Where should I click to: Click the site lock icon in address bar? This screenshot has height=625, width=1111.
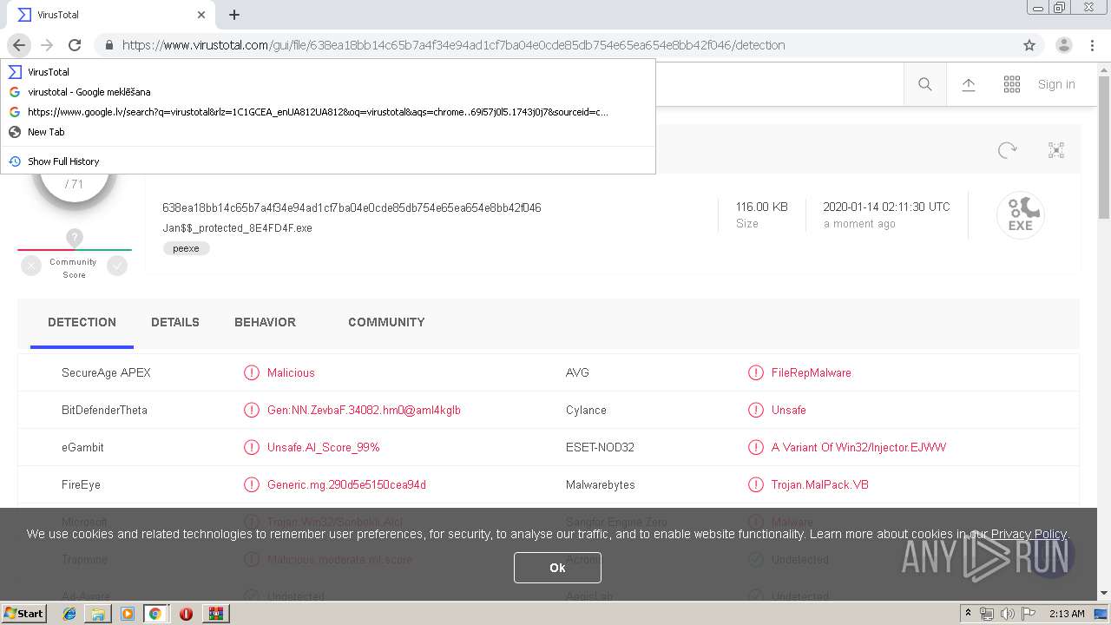tap(108, 45)
